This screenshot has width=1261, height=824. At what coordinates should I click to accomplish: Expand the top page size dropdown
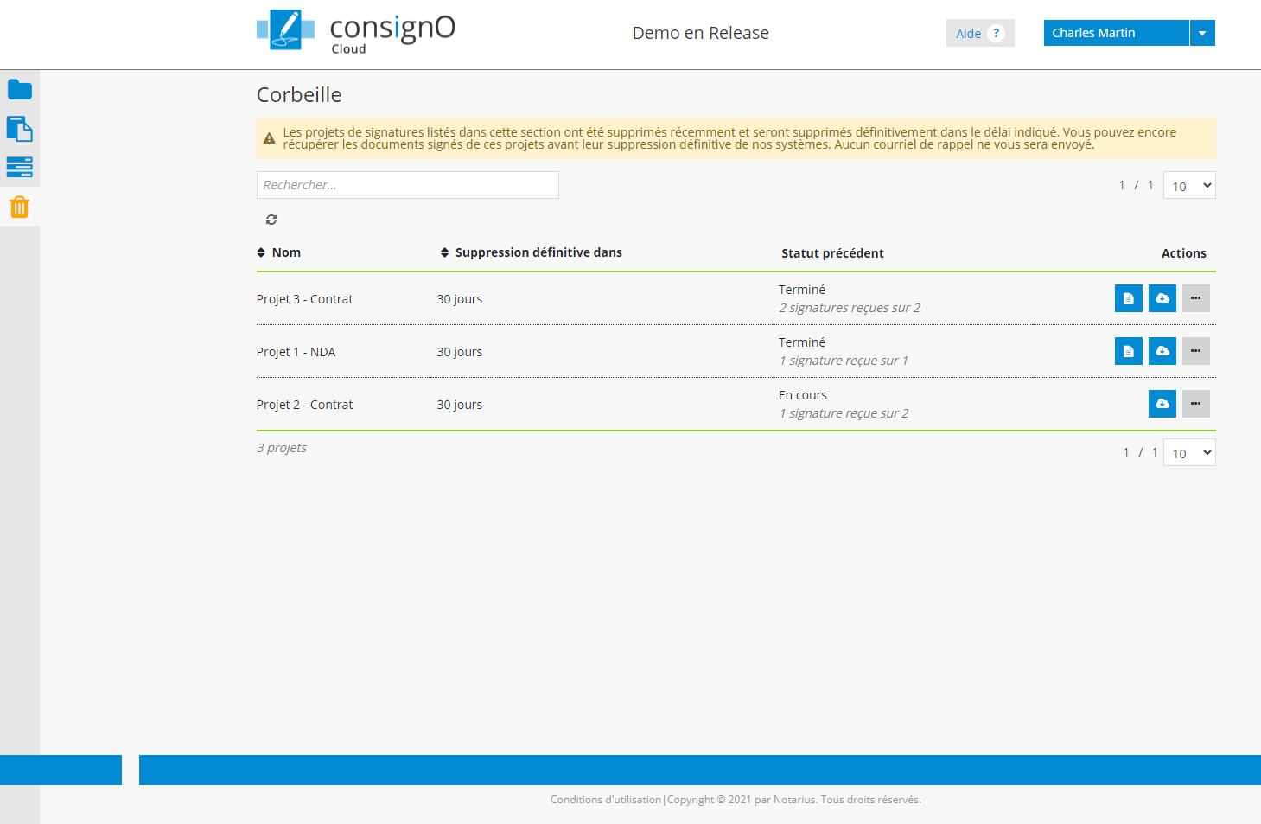(x=1189, y=186)
